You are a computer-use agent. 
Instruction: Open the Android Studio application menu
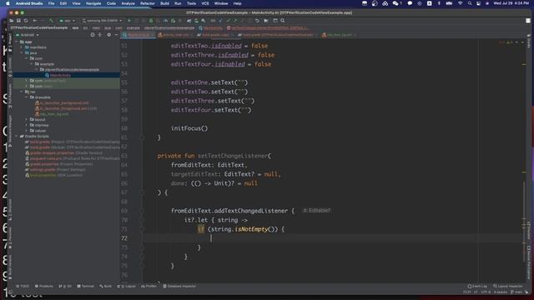click(29, 3)
